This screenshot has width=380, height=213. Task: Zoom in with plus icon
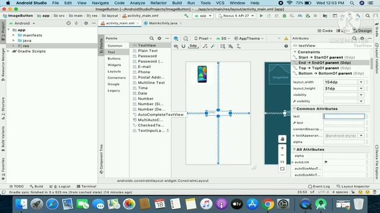[283, 148]
